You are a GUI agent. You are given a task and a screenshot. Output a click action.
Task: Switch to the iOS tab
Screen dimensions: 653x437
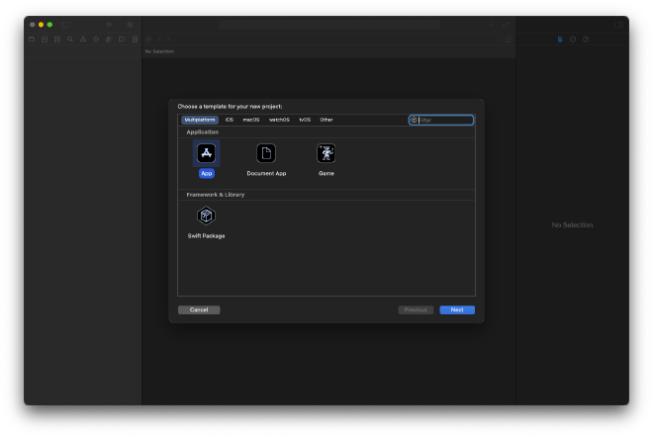(x=230, y=120)
